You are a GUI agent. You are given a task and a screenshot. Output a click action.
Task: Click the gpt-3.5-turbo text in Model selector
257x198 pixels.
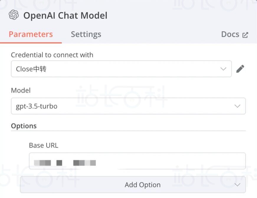coord(37,106)
